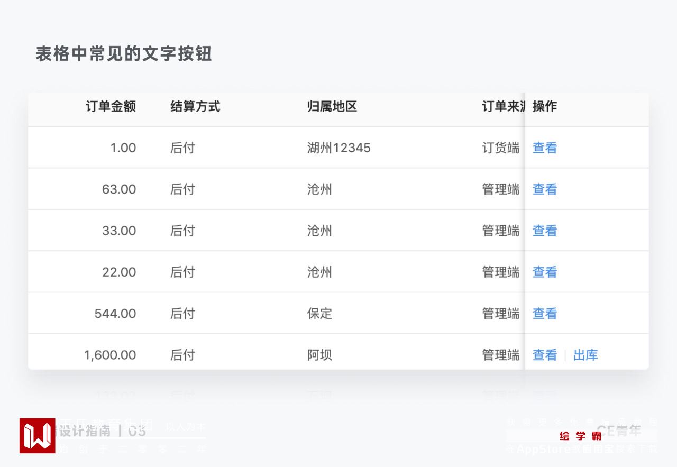Click the 订货端 order source cell
This screenshot has height=467, width=677.
click(x=500, y=148)
